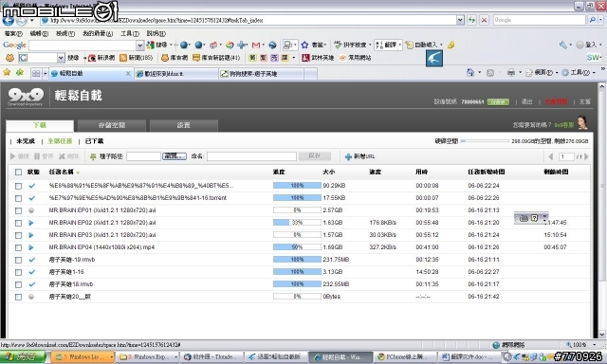Image resolution: width=607 pixels, height=364 pixels.
Task: Select the checkbox of the 19.rmvb task
Action: click(x=18, y=260)
